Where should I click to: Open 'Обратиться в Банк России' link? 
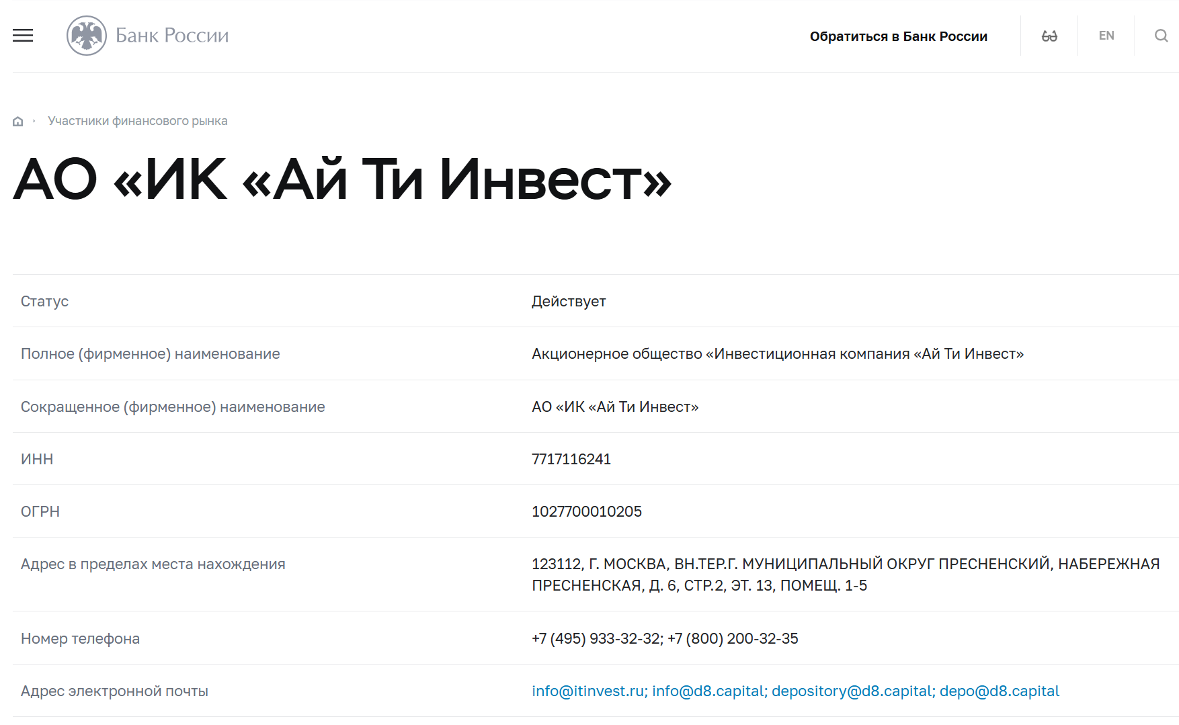[898, 36]
